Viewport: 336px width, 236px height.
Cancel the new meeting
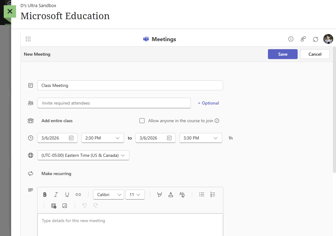[x=315, y=54]
